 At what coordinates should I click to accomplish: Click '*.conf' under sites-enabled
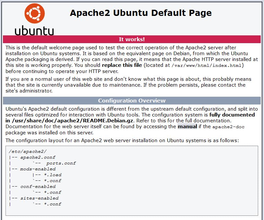tap(53, 204)
